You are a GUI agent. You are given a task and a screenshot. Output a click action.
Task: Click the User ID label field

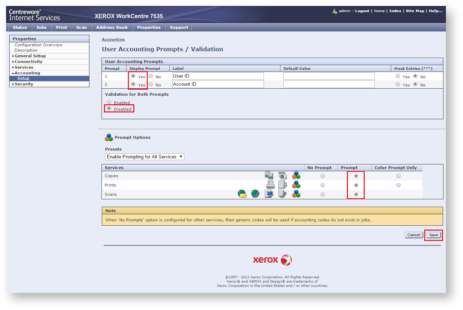point(218,76)
